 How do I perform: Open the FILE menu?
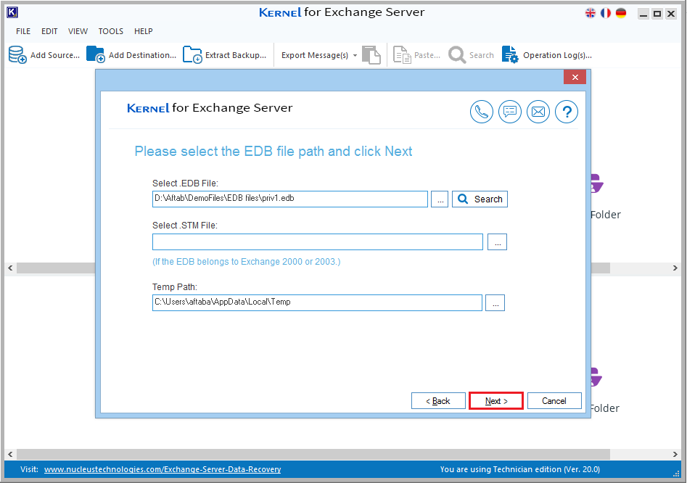click(x=23, y=31)
